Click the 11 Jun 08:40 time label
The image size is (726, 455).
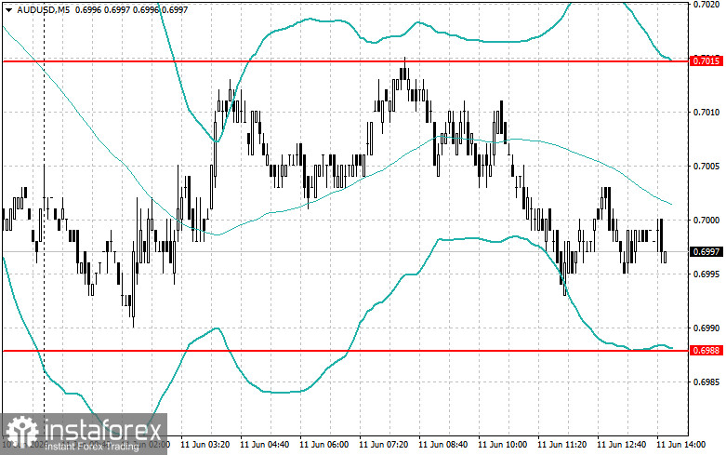click(x=443, y=445)
